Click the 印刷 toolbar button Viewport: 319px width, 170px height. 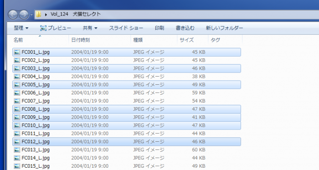[159, 28]
